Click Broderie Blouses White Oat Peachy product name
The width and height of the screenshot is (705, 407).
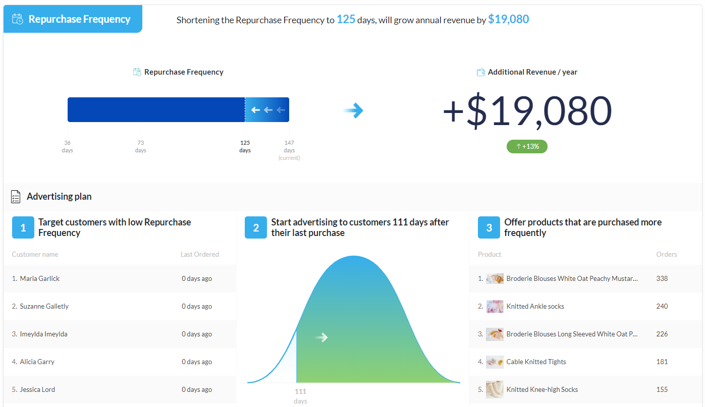(572, 278)
